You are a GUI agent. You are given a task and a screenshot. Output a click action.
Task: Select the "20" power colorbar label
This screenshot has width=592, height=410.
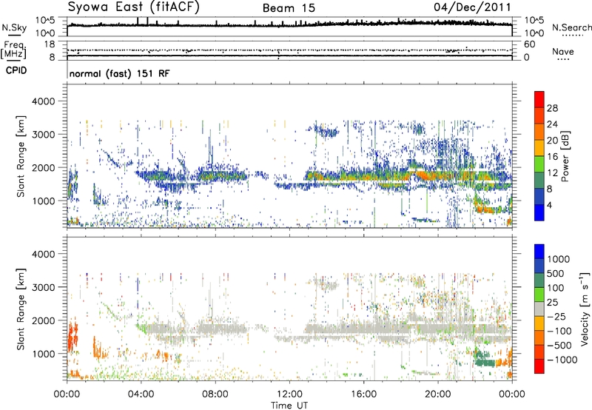tap(552, 141)
